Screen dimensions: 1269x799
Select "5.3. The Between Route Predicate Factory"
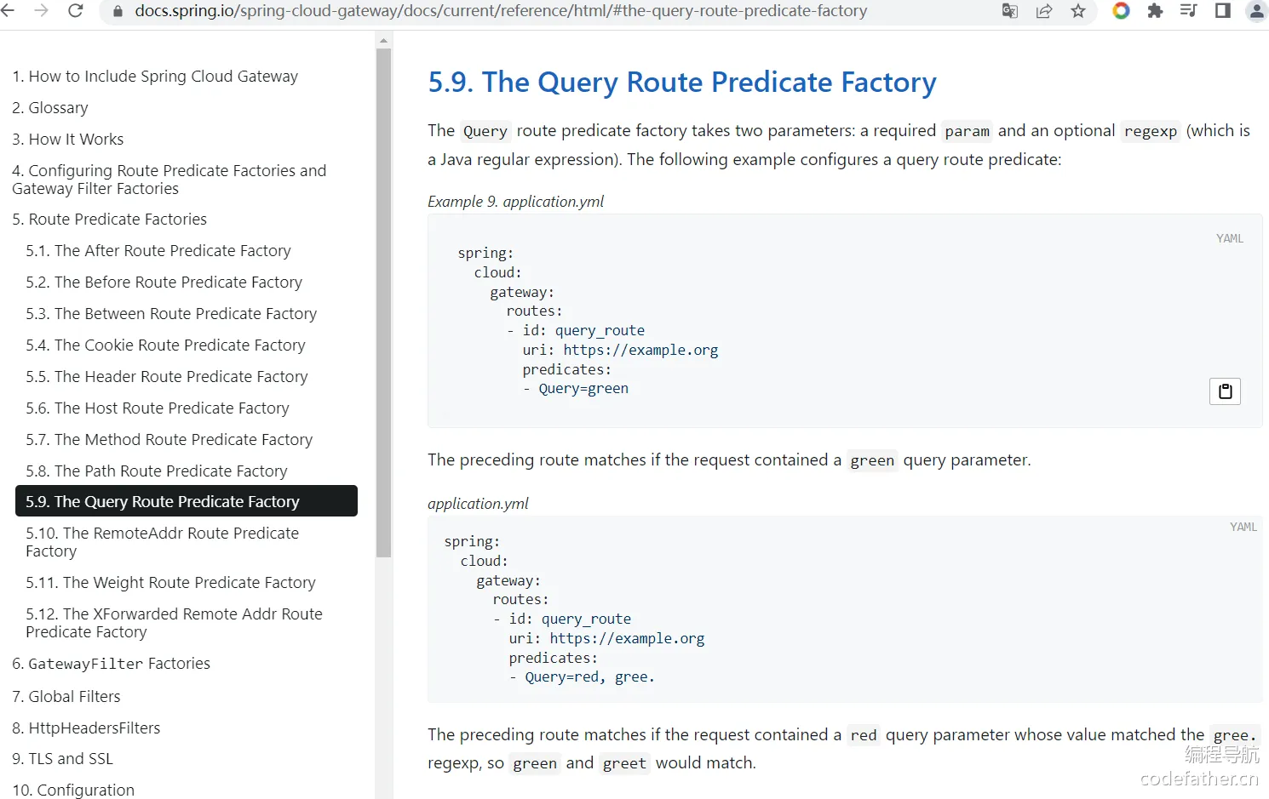171,314
